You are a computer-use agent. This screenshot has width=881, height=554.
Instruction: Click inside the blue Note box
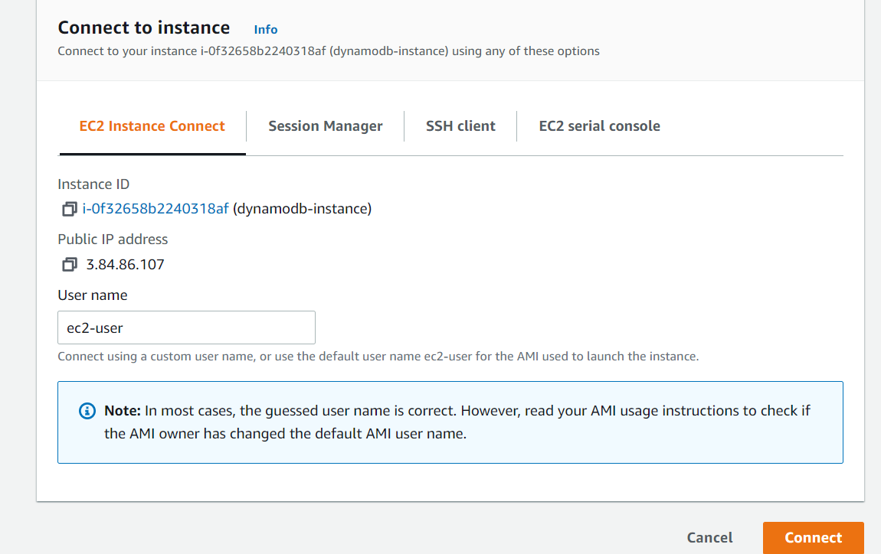(x=450, y=421)
